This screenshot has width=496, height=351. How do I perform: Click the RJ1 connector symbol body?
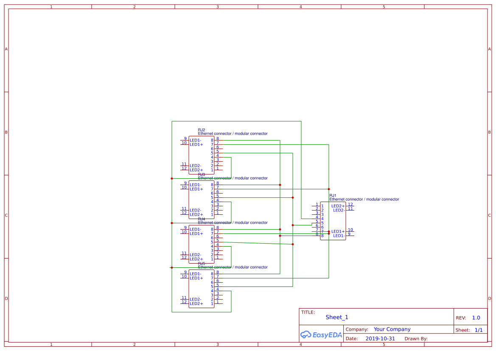point(333,221)
